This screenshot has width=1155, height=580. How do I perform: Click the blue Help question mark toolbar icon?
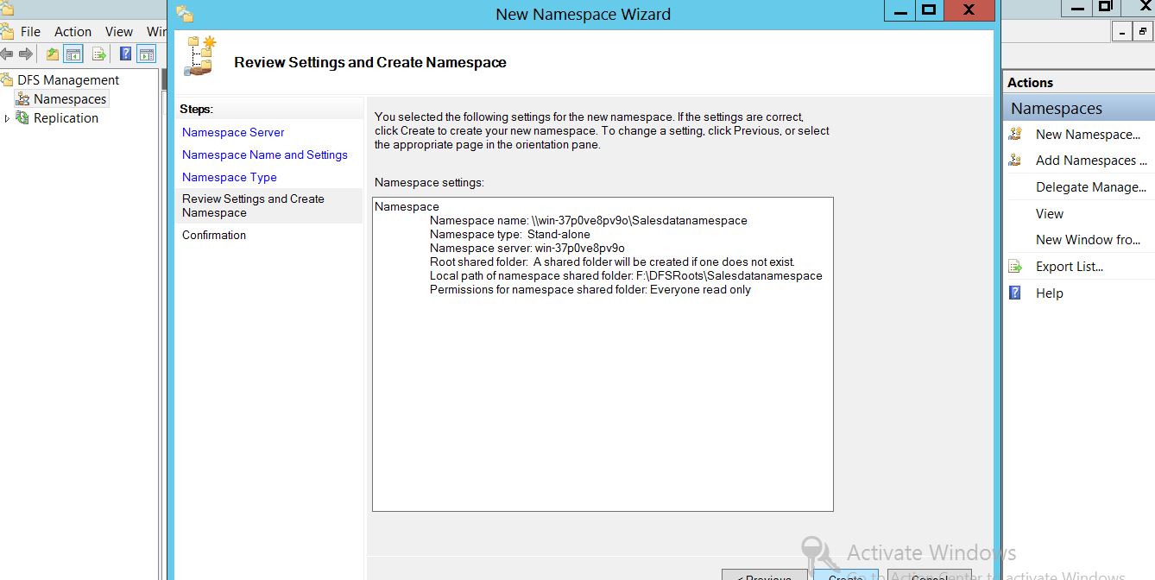(x=126, y=54)
